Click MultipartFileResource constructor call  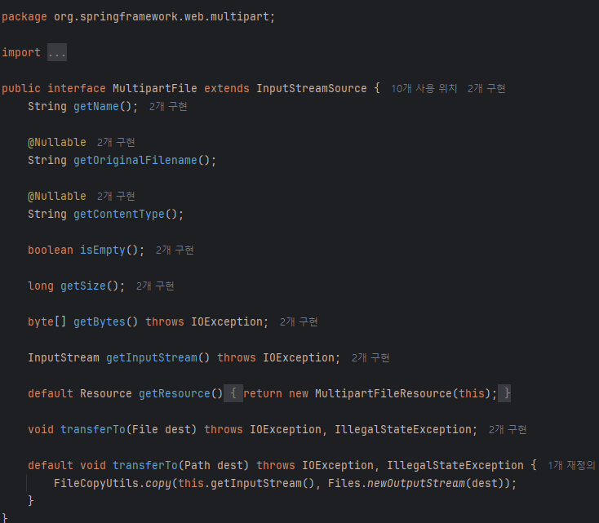click(x=384, y=394)
